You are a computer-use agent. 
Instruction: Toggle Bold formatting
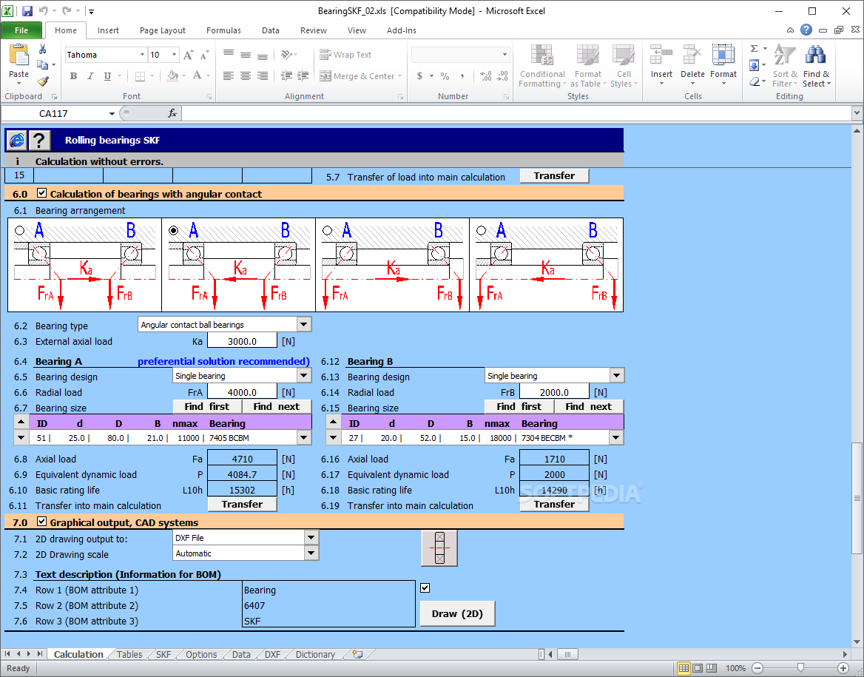point(73,76)
